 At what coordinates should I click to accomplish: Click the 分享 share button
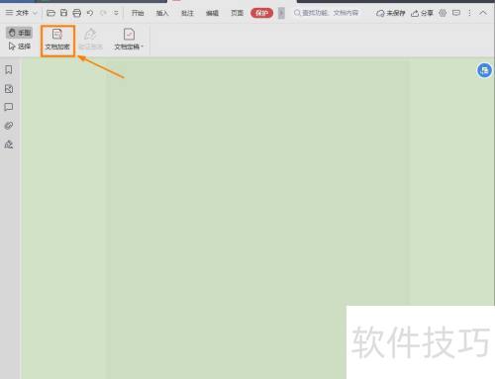coord(422,13)
